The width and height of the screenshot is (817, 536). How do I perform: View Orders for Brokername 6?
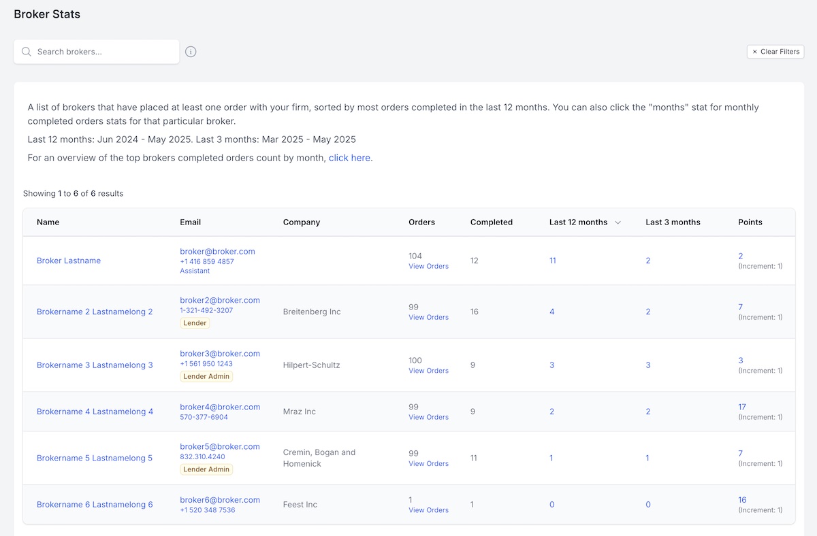coord(428,510)
